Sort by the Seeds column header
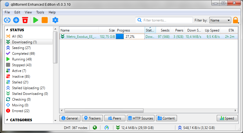Screen dimensions: 243x133 pos(163,30)
